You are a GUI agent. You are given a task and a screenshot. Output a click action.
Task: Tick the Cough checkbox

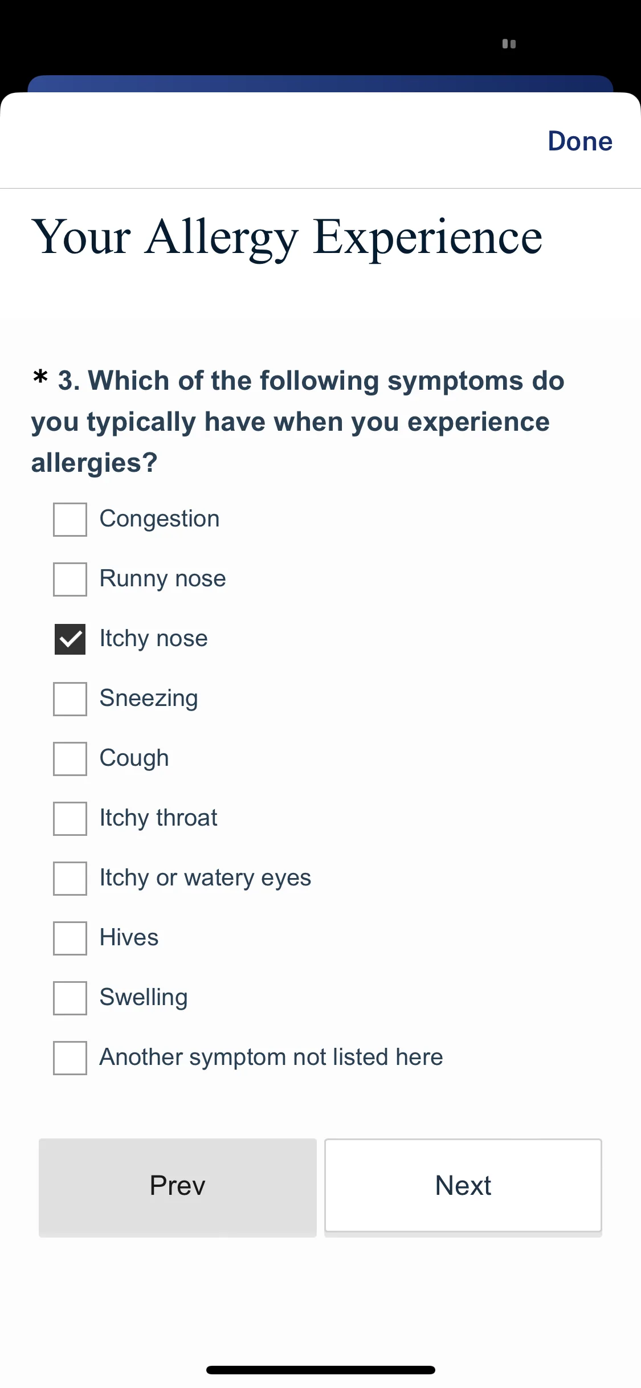pos(70,759)
